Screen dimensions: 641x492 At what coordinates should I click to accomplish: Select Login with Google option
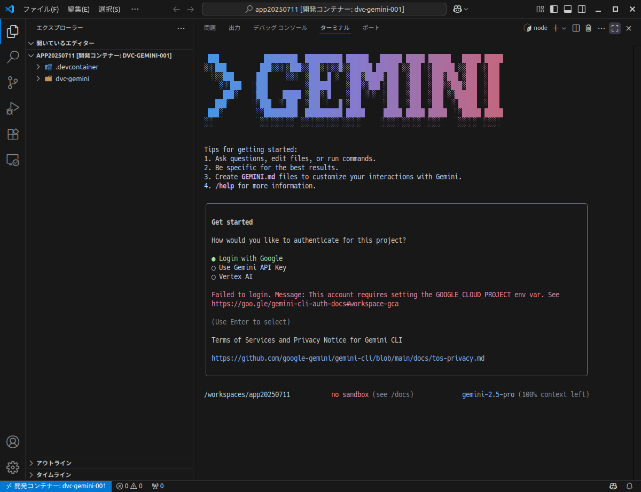pos(247,258)
